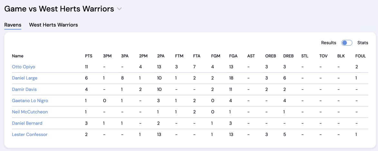
Task: View Gaetano Lo Nigro's player page
Action: click(x=30, y=101)
